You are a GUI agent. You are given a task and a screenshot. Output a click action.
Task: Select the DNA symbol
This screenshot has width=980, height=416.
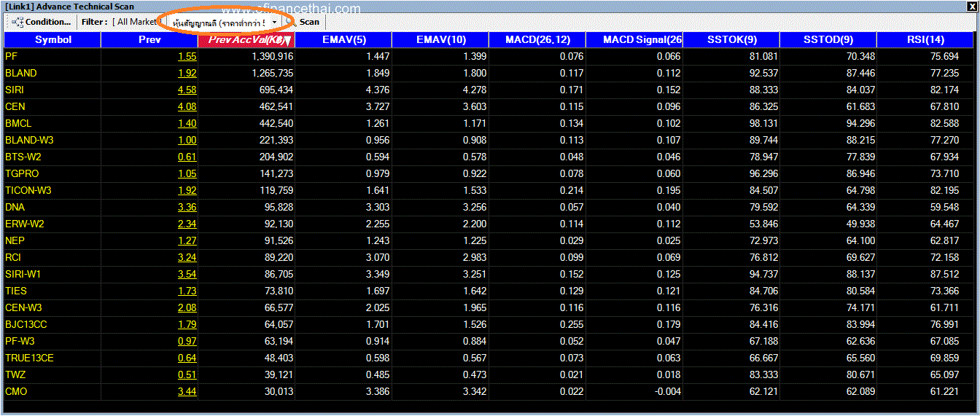[15, 207]
